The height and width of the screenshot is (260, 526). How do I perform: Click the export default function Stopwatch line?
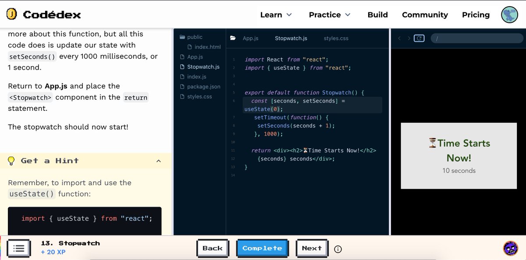coord(304,93)
